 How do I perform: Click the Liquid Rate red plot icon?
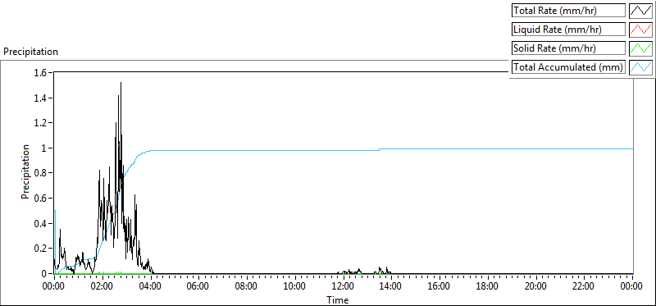coord(640,30)
